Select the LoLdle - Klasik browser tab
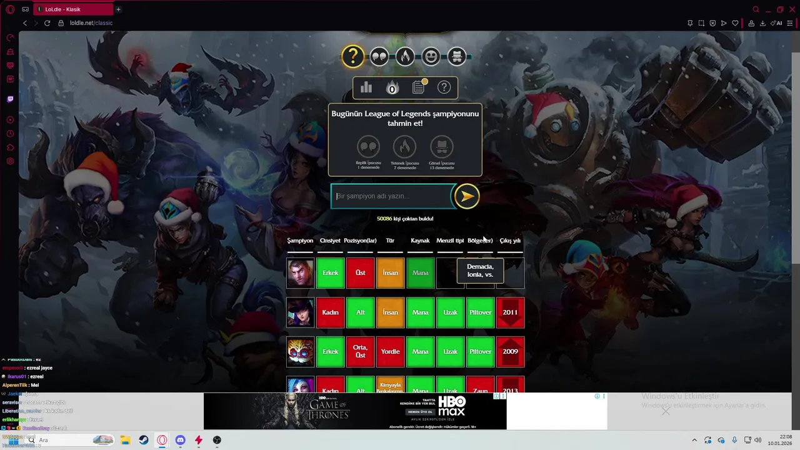Screen dimensions: 800x450 click(x=74, y=9)
